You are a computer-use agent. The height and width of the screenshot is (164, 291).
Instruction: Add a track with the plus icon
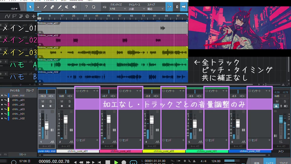click(x=34, y=16)
